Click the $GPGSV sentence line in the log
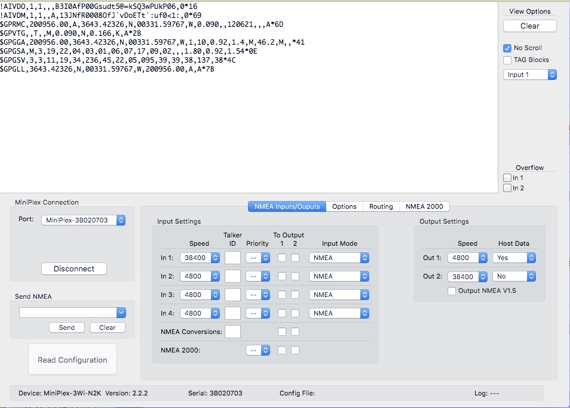 coord(118,60)
